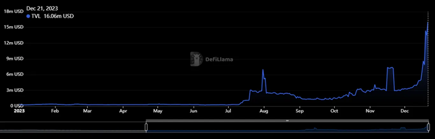Click the 'Jun' x-axis label

[x=193, y=111]
